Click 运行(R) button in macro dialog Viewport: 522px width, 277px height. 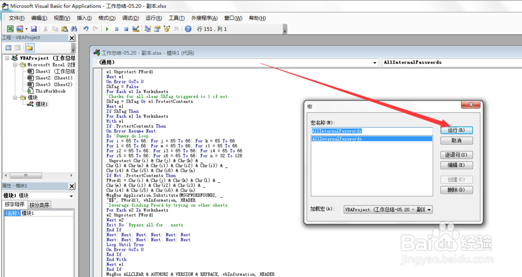(456, 130)
